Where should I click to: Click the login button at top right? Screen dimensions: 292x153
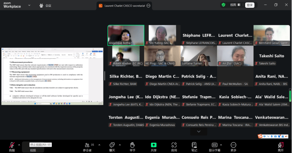point(250,5)
